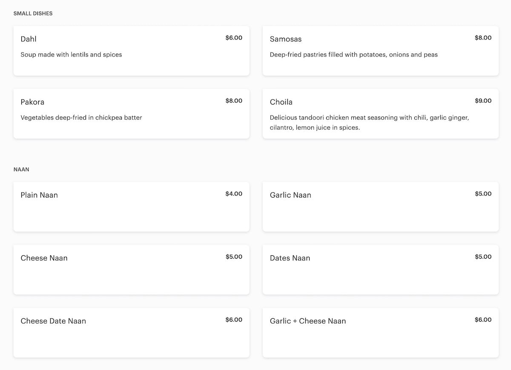The width and height of the screenshot is (511, 370).
Task: Click the Dahl lentil soup description
Action: 71,55
